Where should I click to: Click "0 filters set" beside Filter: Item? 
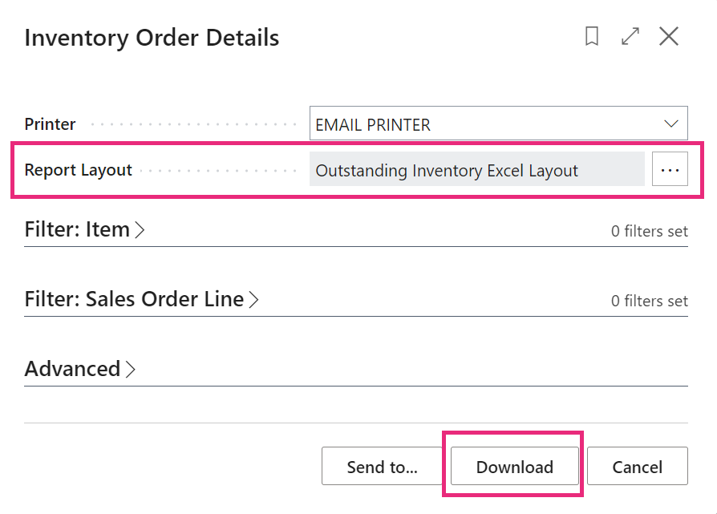pyautogui.click(x=649, y=232)
